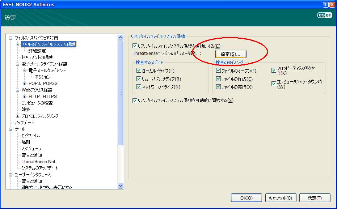Toggle リアルタイムファイルシステム保護を有効にする checkbox
The width and height of the screenshot is (337, 209).
click(x=135, y=46)
